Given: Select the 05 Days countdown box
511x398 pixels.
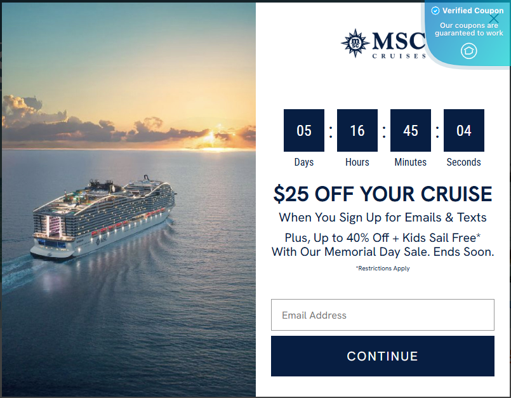Looking at the screenshot, I should [303, 130].
